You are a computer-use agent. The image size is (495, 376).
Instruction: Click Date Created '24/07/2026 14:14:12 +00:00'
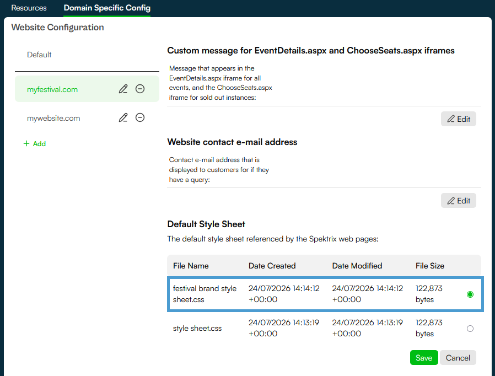(x=284, y=294)
